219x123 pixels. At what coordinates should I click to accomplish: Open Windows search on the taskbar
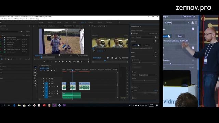click(4, 105)
